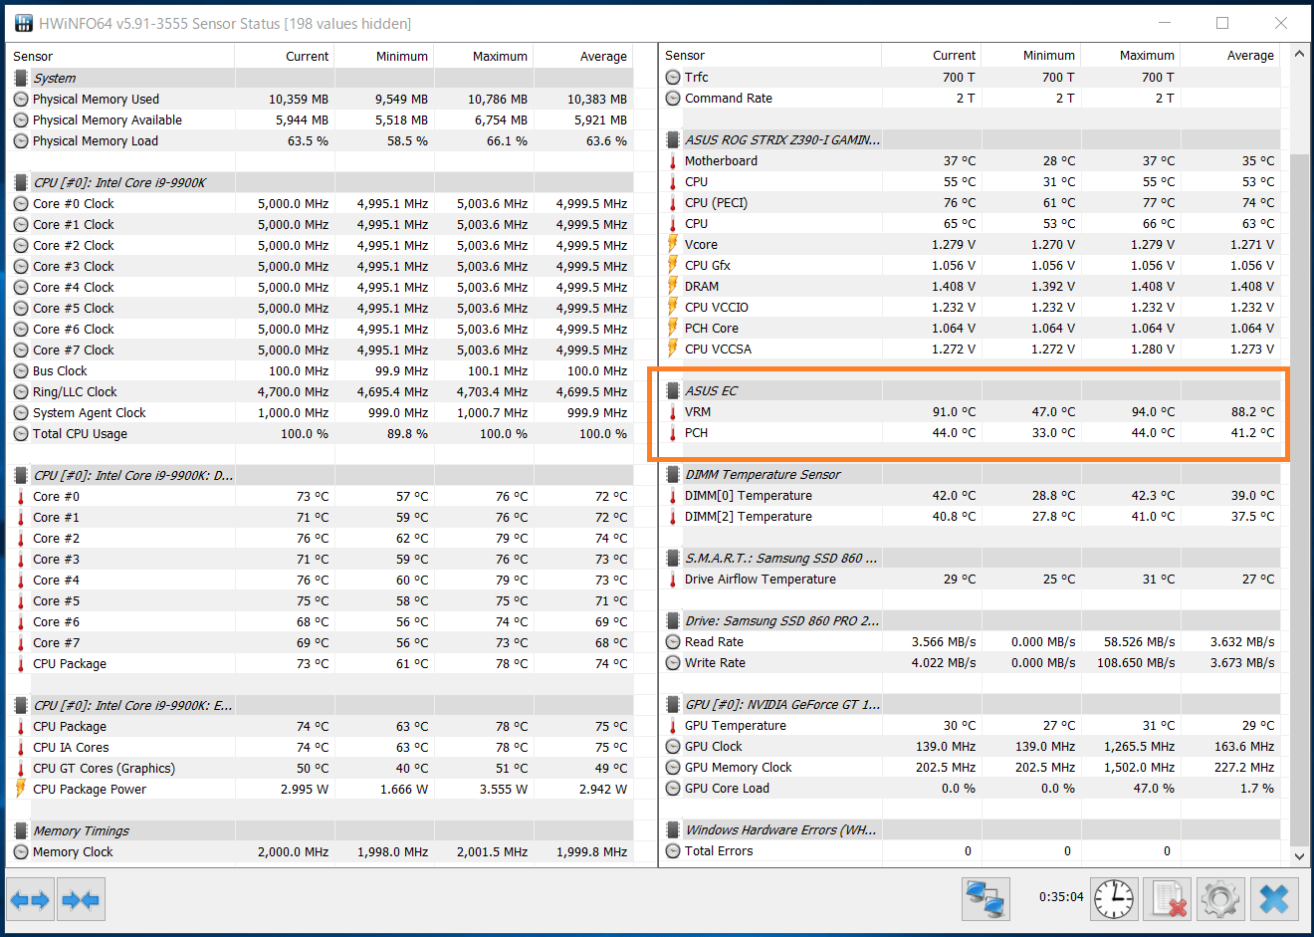Select the Memory Clock row
The image size is (1314, 937).
click(321, 852)
